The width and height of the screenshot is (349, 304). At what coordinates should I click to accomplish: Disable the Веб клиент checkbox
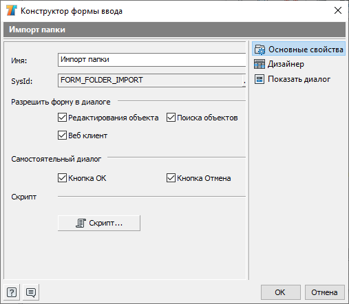pyautogui.click(x=62, y=135)
